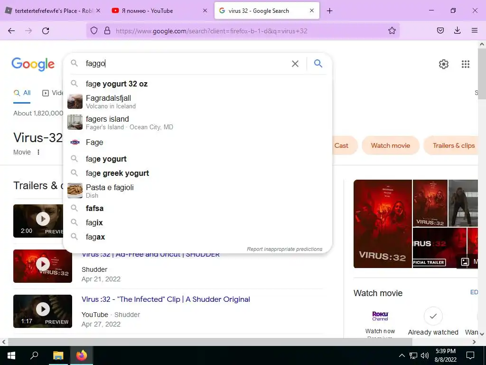Click the Roku Channel logo
486x365 pixels.
[x=380, y=316]
